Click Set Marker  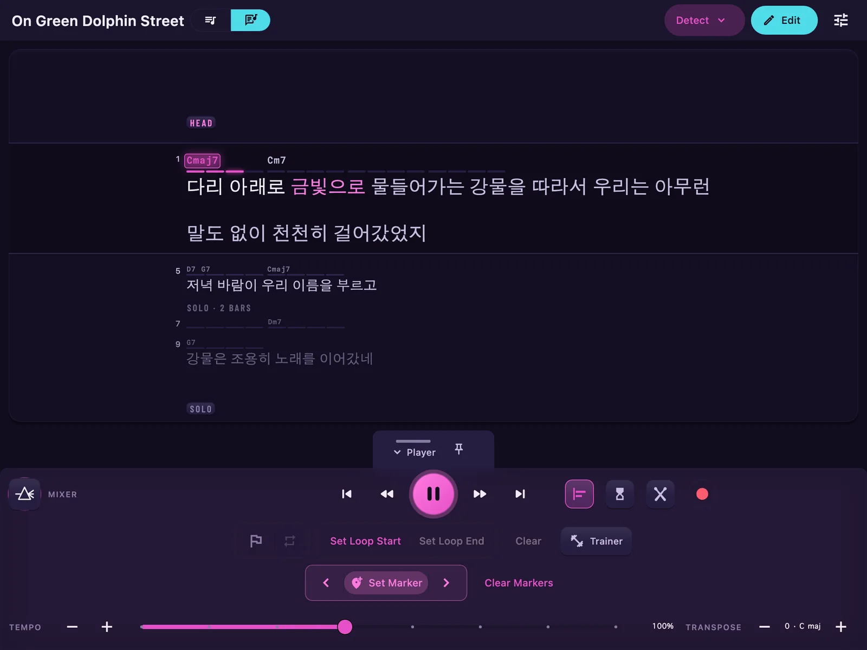386,583
